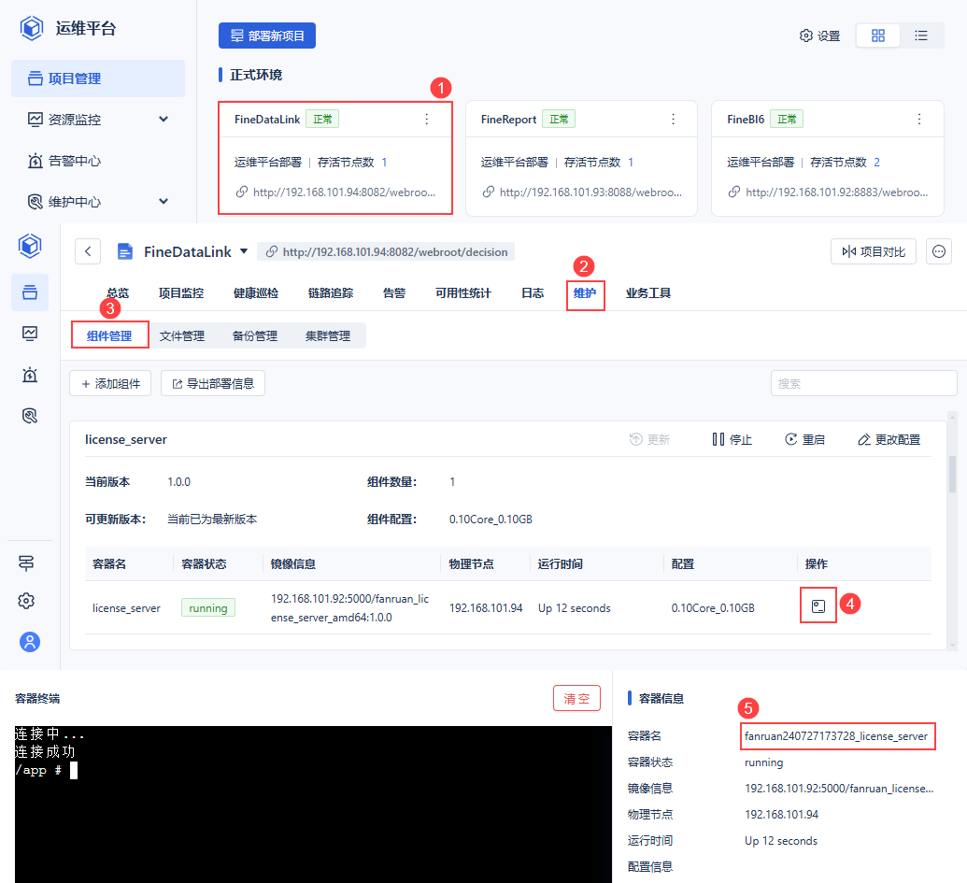Click the 清空 terminal button
This screenshot has width=967, height=883.
point(576,698)
